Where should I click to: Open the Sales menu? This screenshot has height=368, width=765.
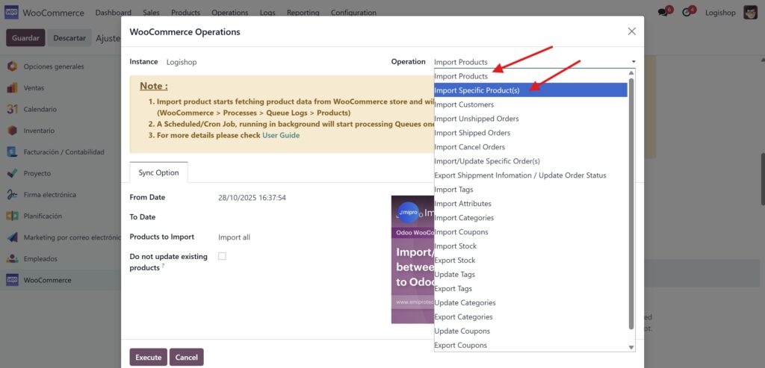(x=151, y=13)
